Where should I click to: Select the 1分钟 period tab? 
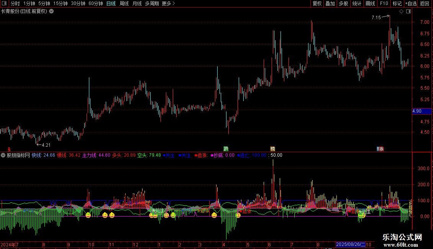click(x=29, y=3)
